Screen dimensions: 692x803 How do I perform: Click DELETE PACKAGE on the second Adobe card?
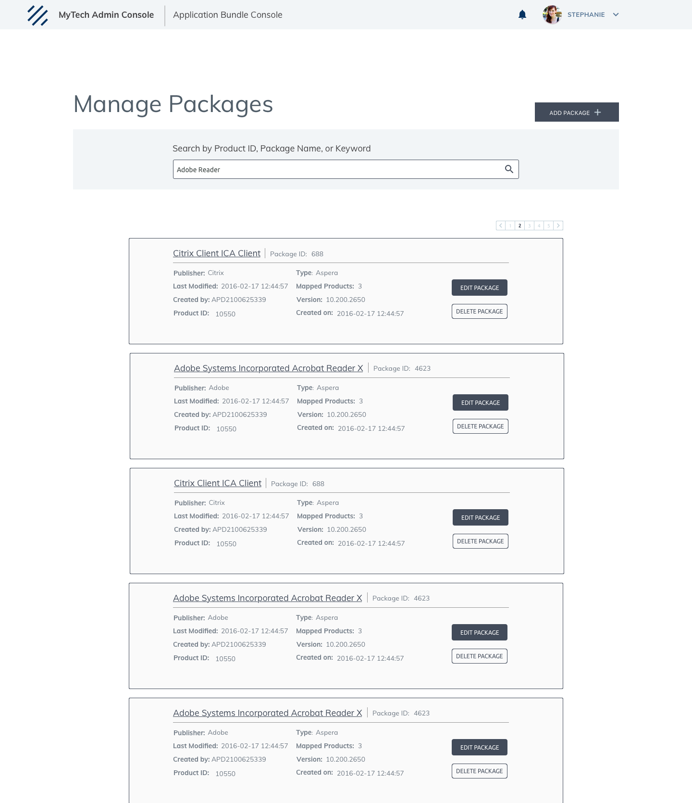coord(480,656)
